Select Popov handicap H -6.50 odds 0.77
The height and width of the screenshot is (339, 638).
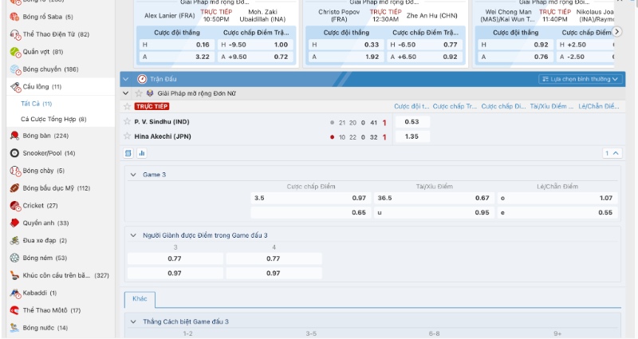425,45
